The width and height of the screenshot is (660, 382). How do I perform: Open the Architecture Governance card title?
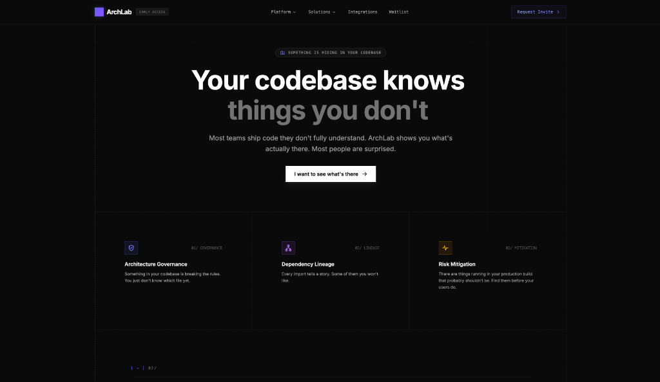pyautogui.click(x=156, y=264)
